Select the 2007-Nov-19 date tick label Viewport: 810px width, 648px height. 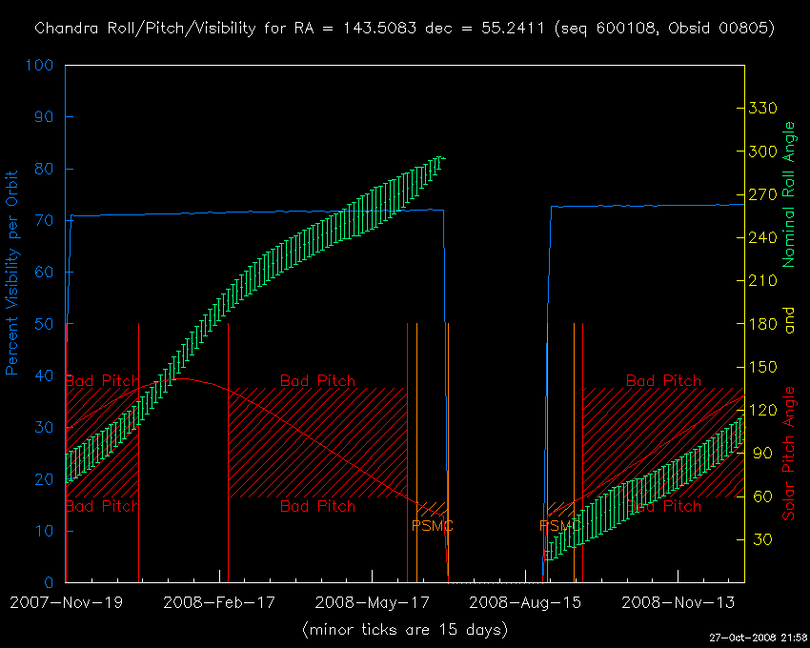click(66, 602)
